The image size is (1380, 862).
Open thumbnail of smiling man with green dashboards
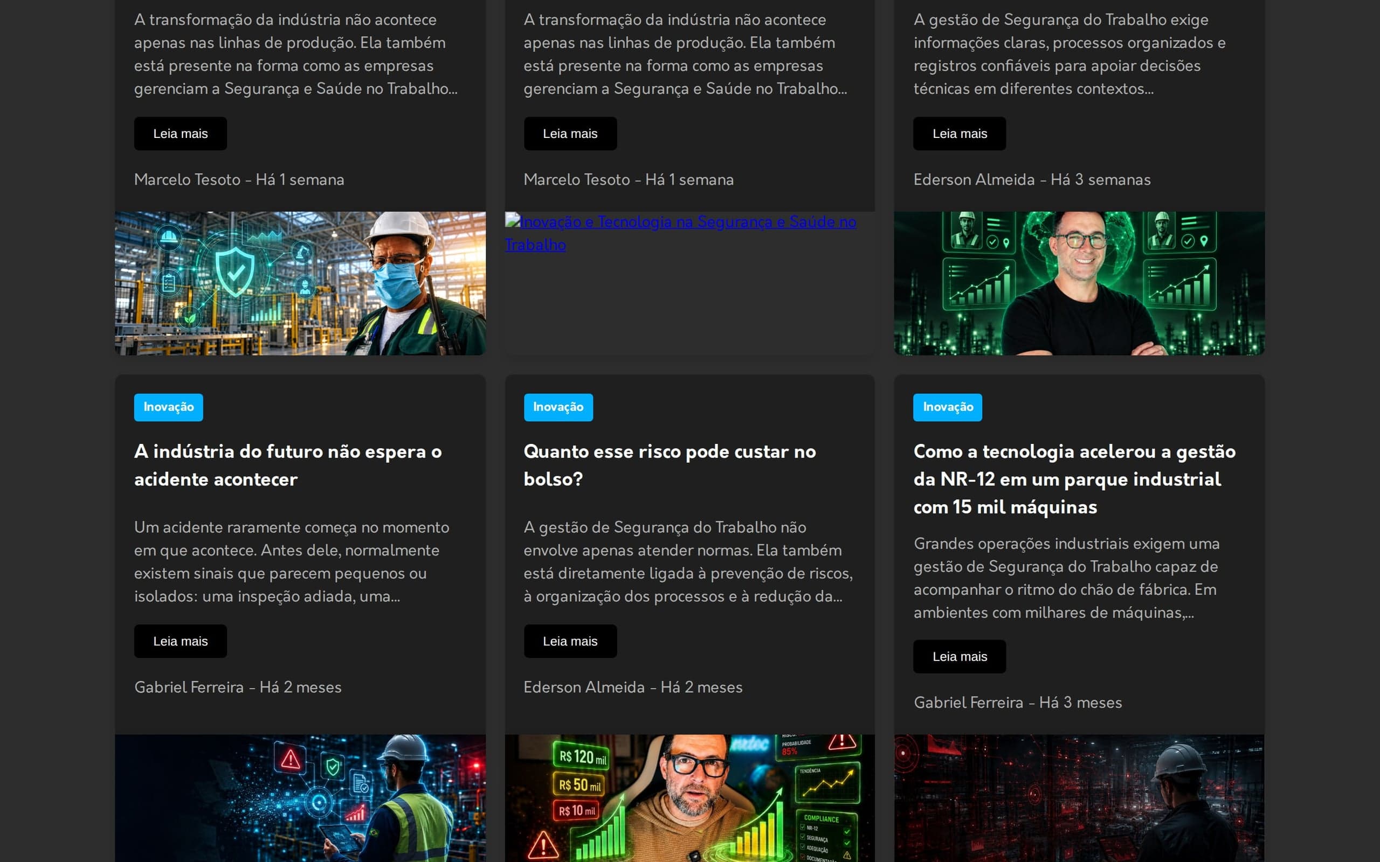pos(1079,283)
